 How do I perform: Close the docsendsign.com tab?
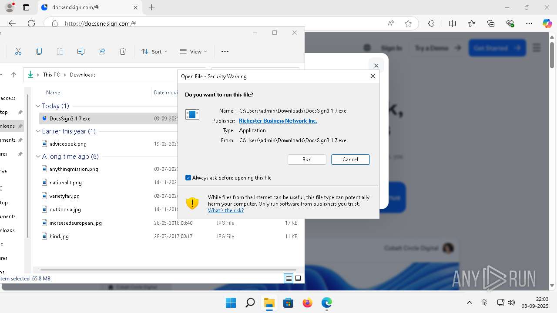pos(135,7)
